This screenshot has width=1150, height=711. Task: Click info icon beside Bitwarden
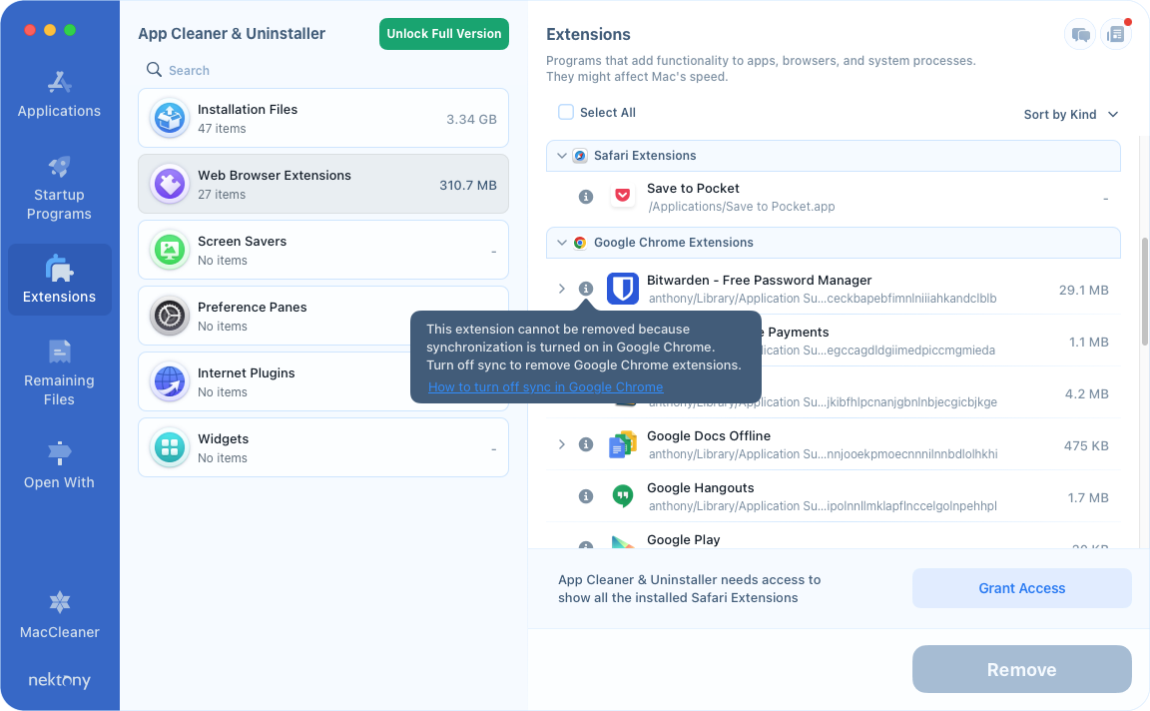pos(586,290)
